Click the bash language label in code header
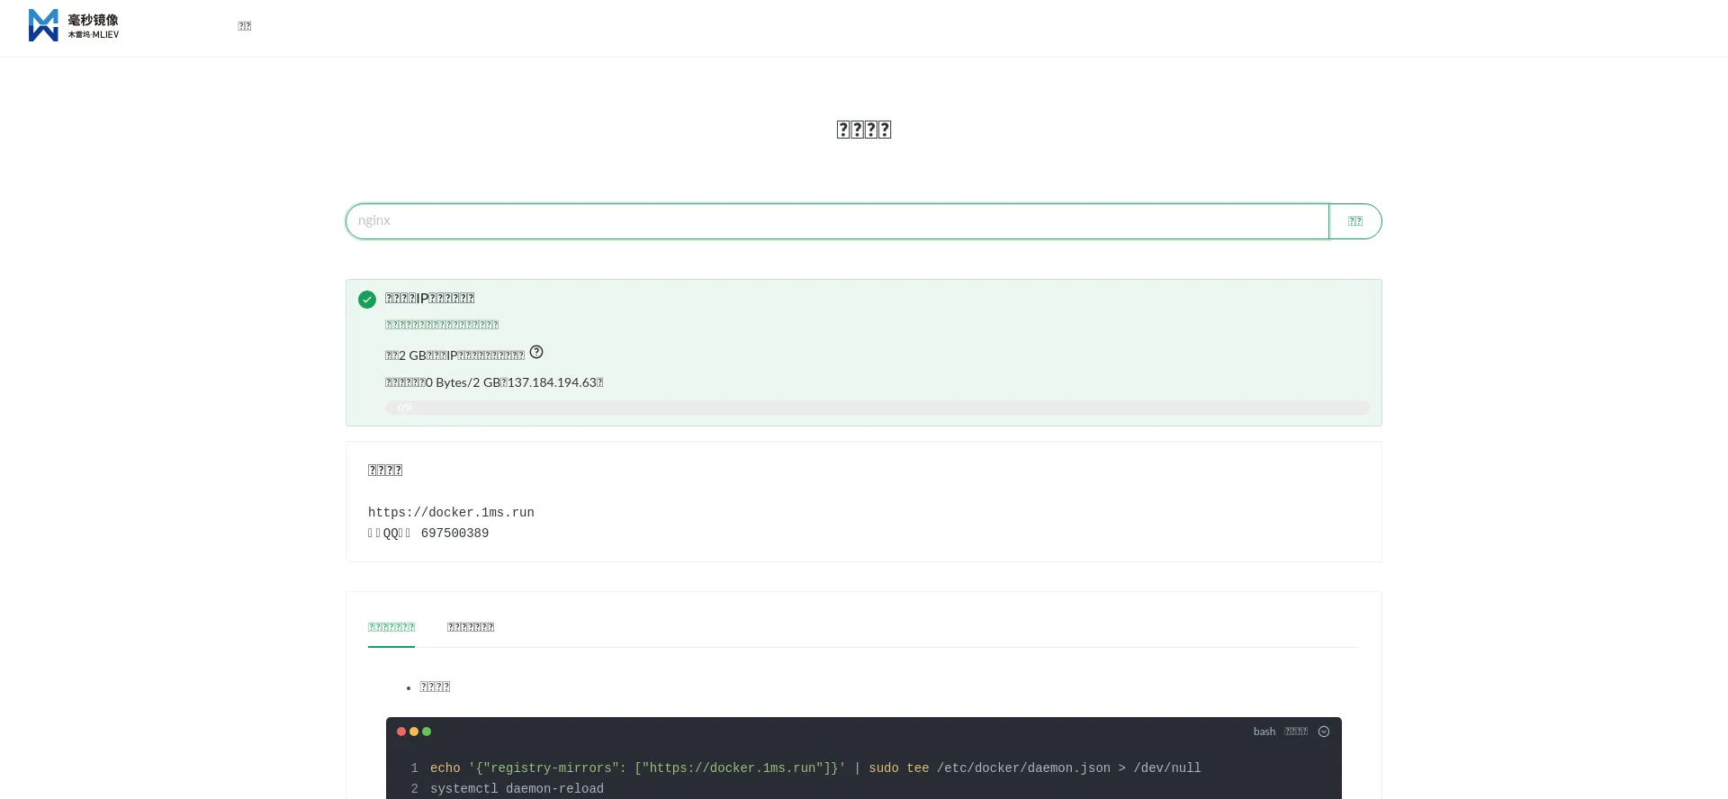This screenshot has width=1728, height=799. (1264, 732)
